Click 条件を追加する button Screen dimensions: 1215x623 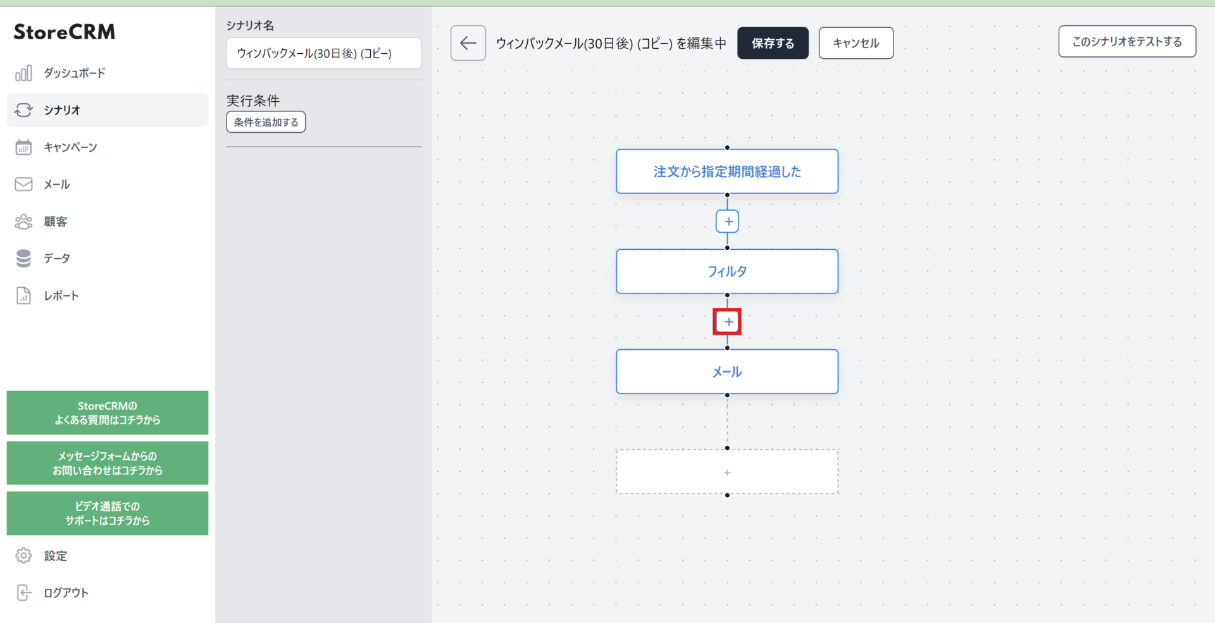point(266,122)
